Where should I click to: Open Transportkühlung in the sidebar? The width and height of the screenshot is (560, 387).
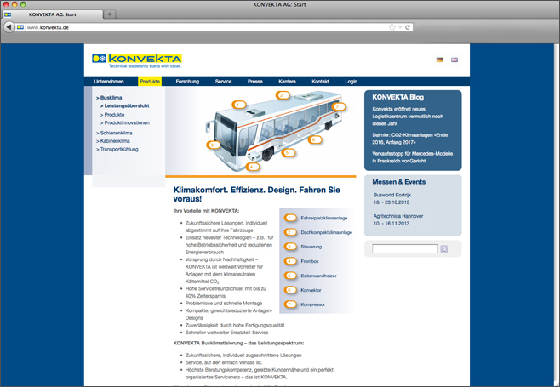(117, 149)
